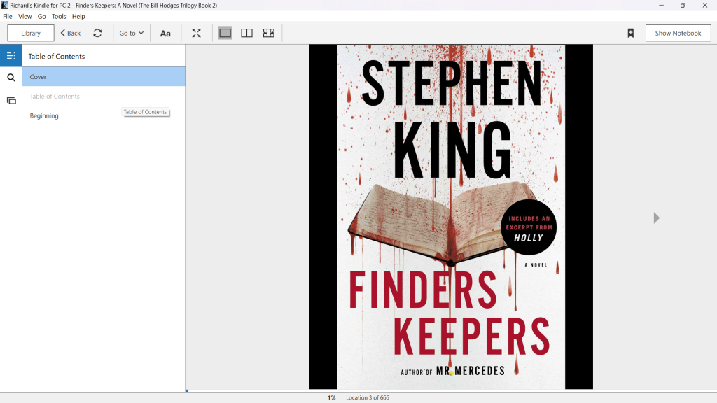Image resolution: width=717 pixels, height=403 pixels.
Task: Go to next page arrow
Action: point(656,218)
